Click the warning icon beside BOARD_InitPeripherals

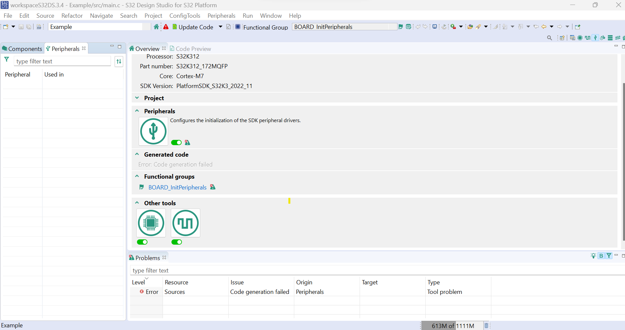tap(213, 187)
